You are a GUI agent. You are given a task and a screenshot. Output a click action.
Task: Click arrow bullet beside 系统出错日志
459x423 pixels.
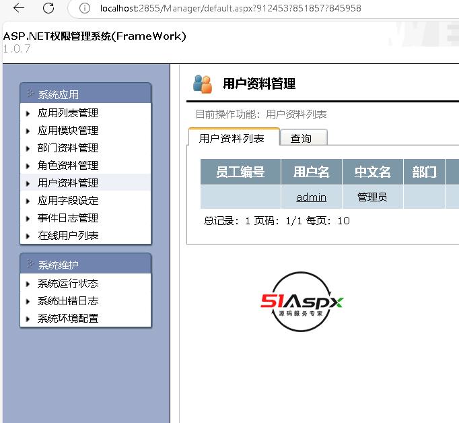(x=28, y=302)
